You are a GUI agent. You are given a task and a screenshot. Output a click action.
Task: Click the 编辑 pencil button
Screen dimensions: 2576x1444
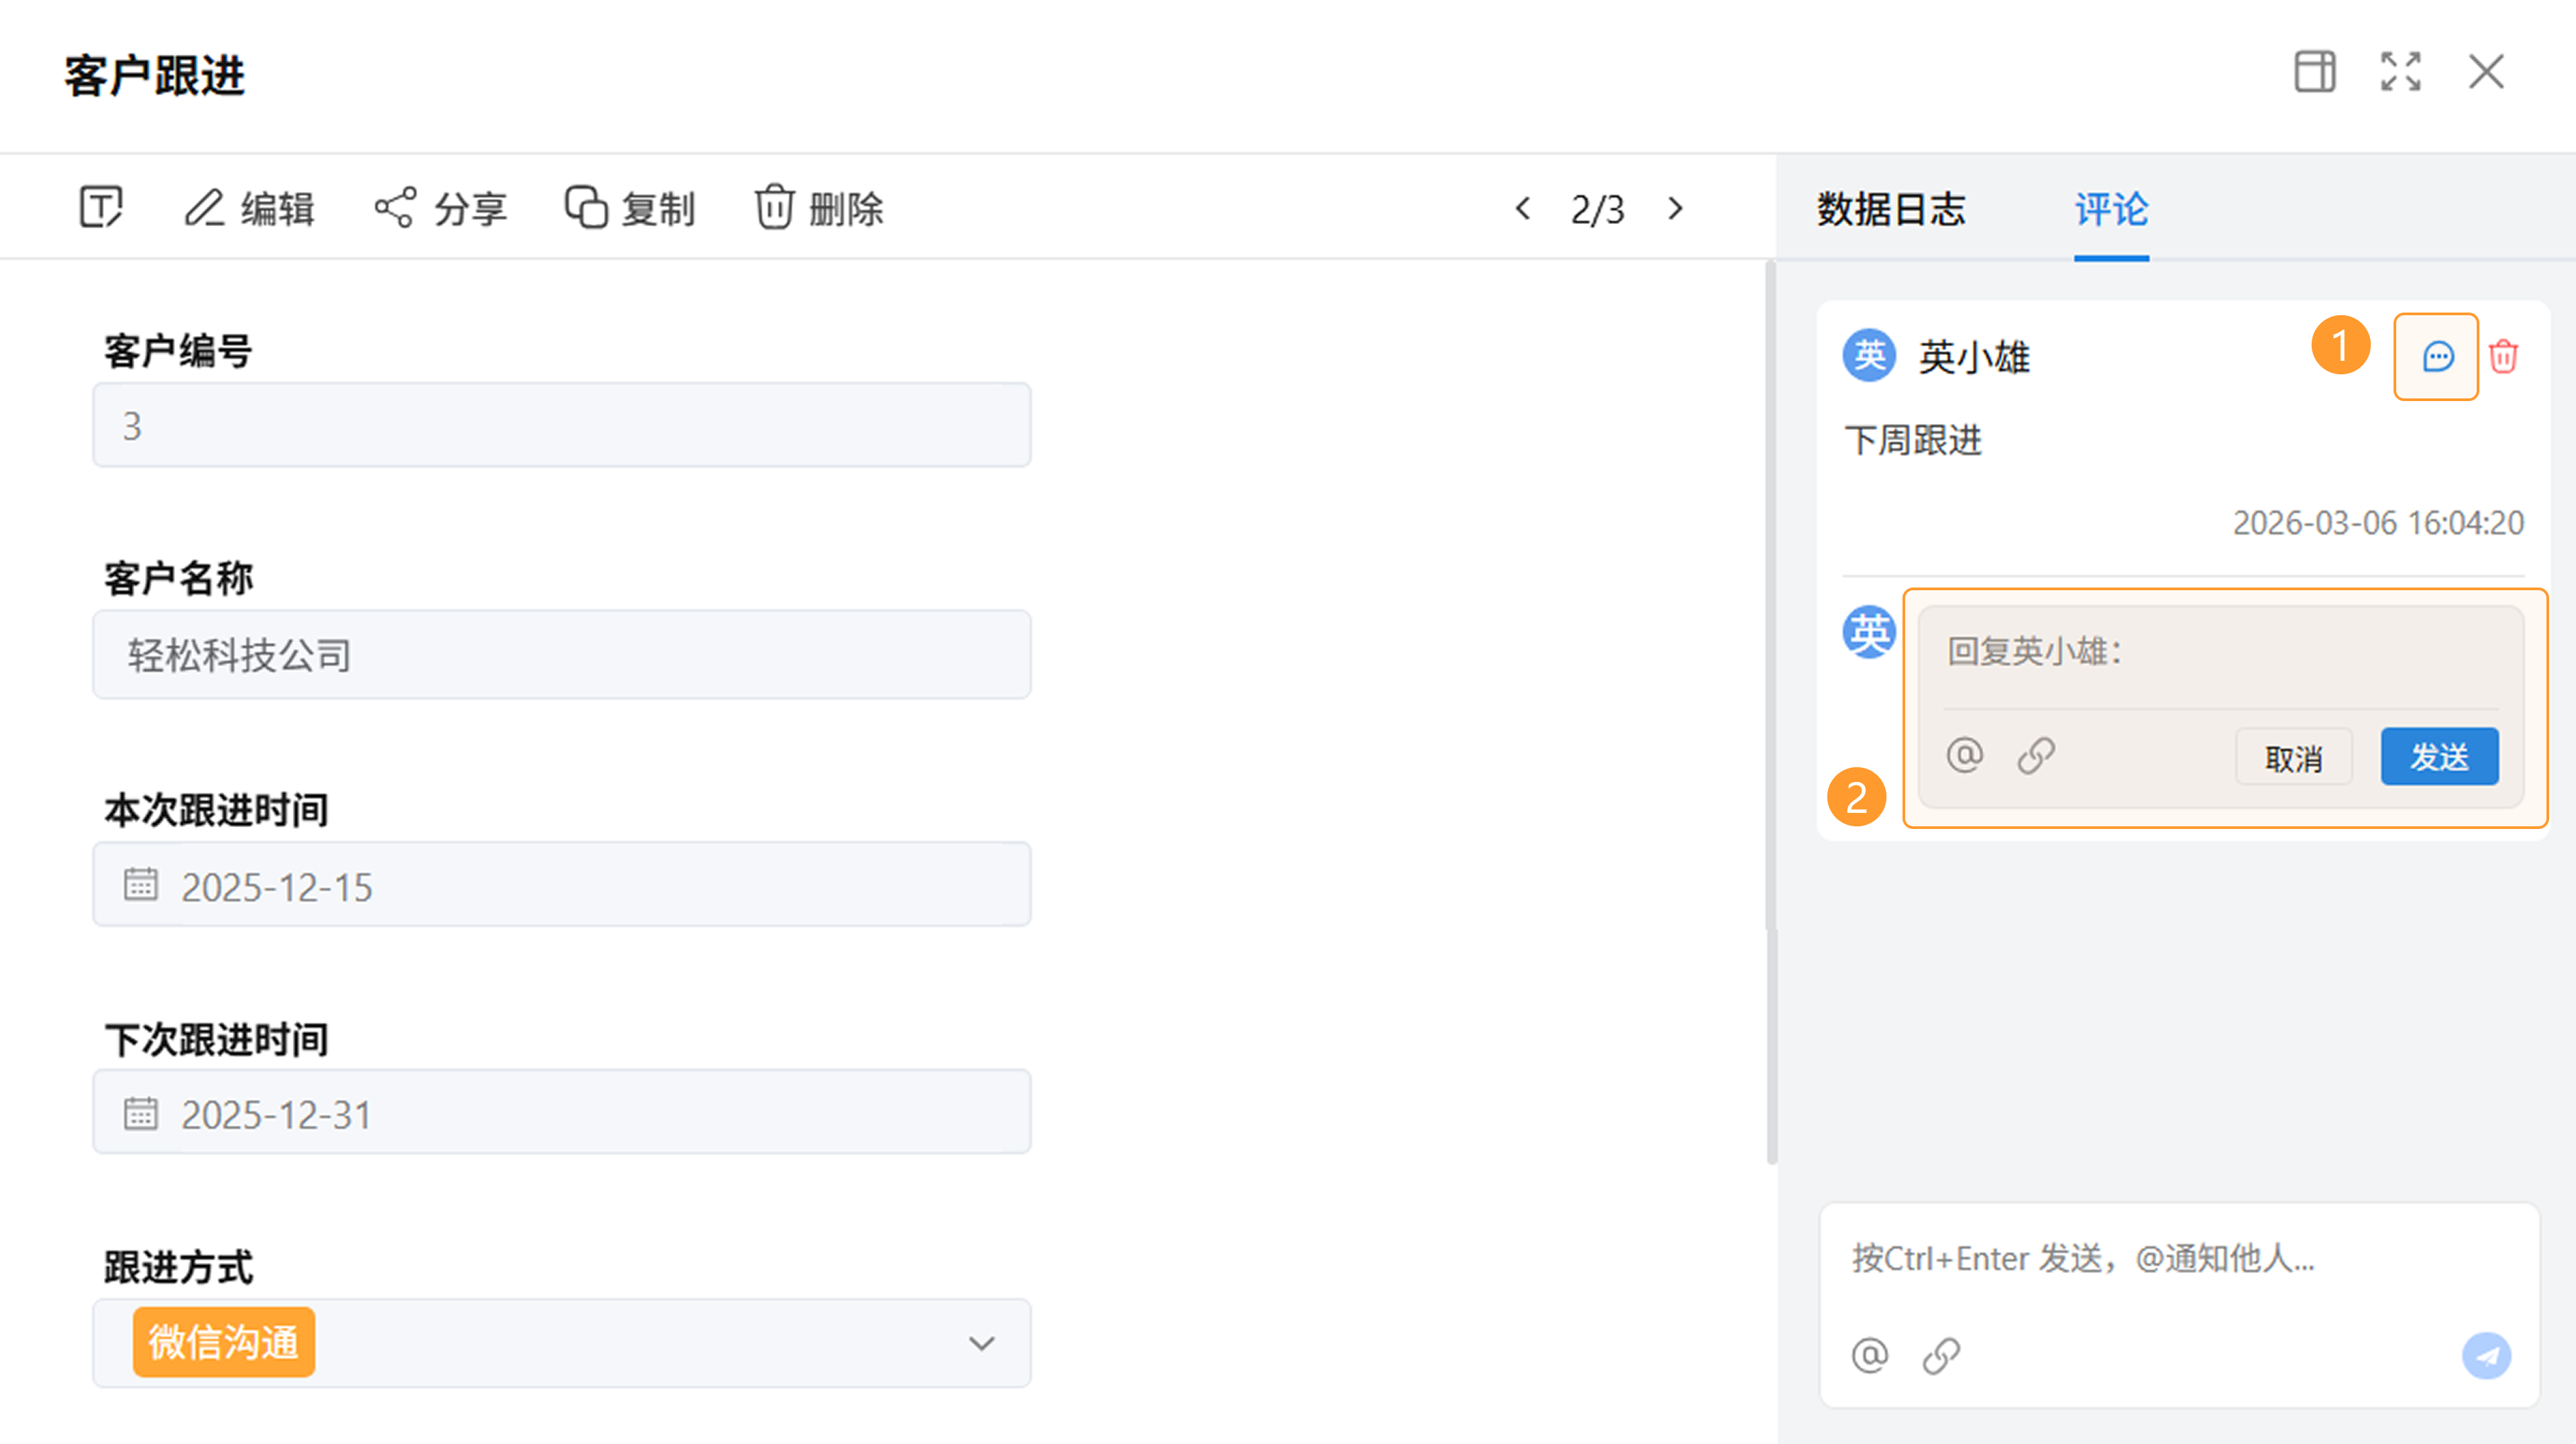pyautogui.click(x=250, y=208)
